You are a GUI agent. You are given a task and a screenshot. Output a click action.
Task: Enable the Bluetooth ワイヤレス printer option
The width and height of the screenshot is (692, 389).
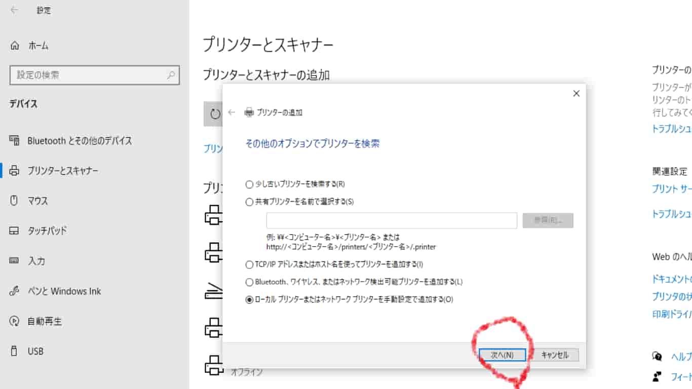248,282
